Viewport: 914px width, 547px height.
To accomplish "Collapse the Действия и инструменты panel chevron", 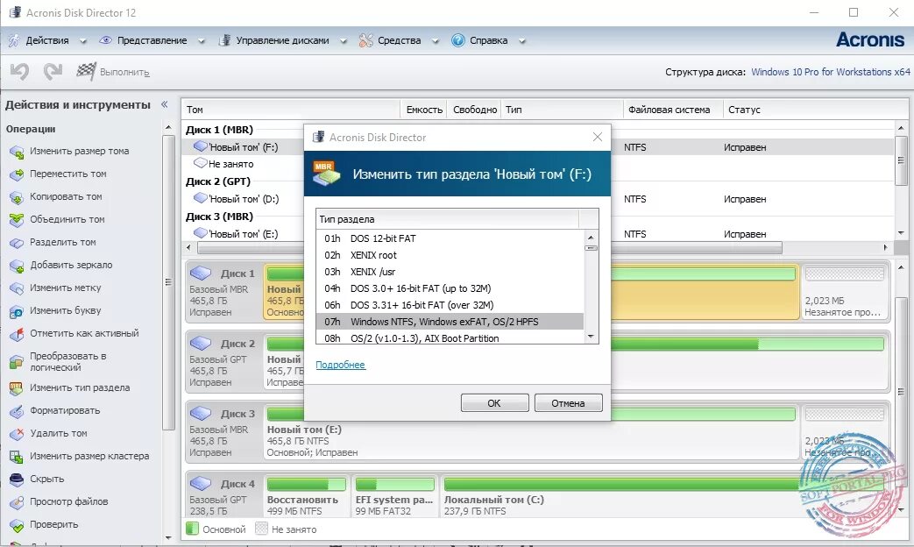I will click(165, 104).
